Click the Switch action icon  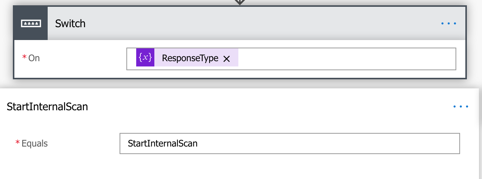coord(31,23)
